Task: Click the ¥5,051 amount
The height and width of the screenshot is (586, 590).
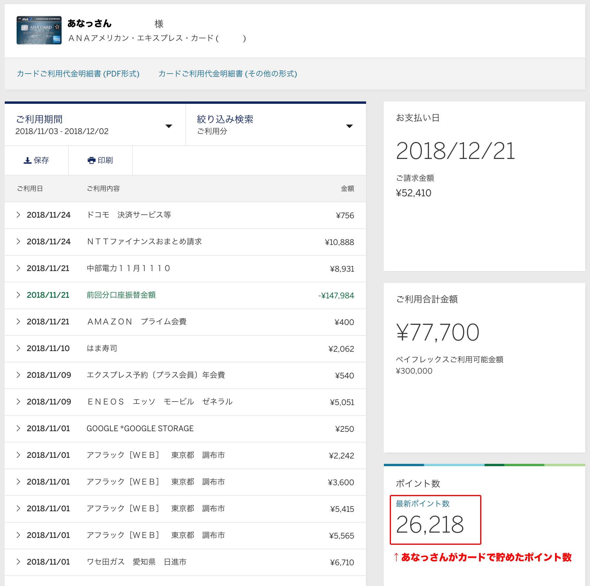Action: [x=342, y=402]
